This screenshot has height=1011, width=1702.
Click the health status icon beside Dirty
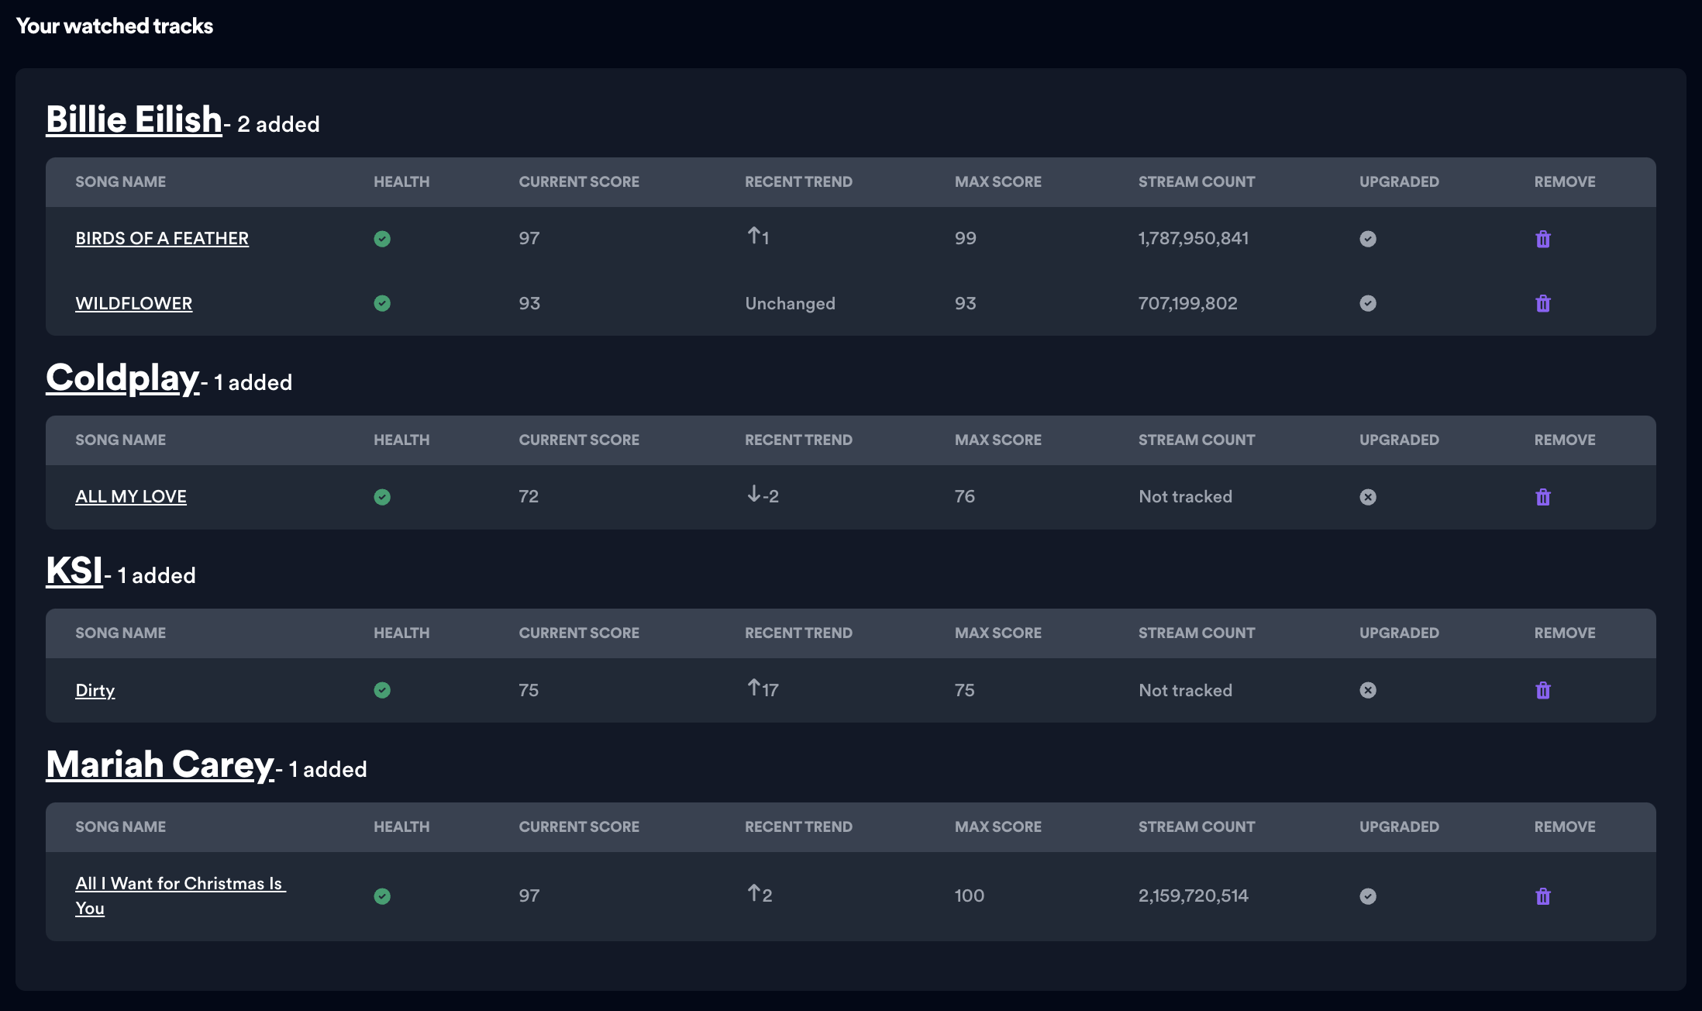[x=382, y=690]
